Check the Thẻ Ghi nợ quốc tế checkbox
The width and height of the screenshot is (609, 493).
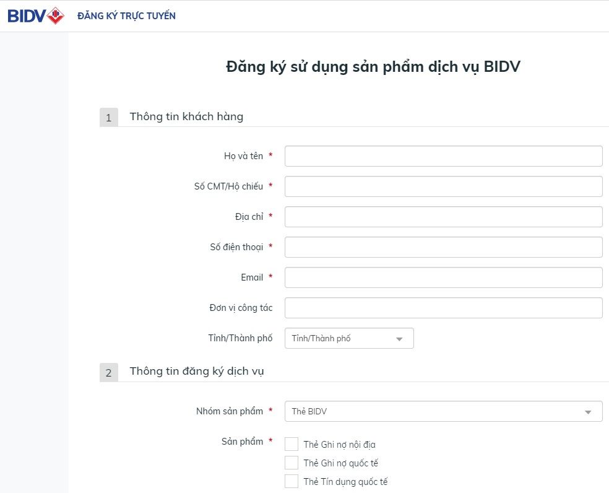point(292,463)
